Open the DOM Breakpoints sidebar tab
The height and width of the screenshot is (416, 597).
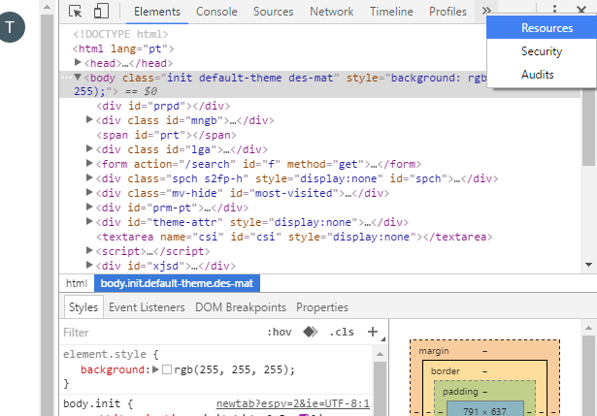point(241,307)
